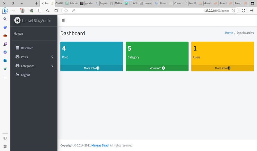
Task: View site information icon in address bar
Action: pyautogui.click(x=233, y=11)
